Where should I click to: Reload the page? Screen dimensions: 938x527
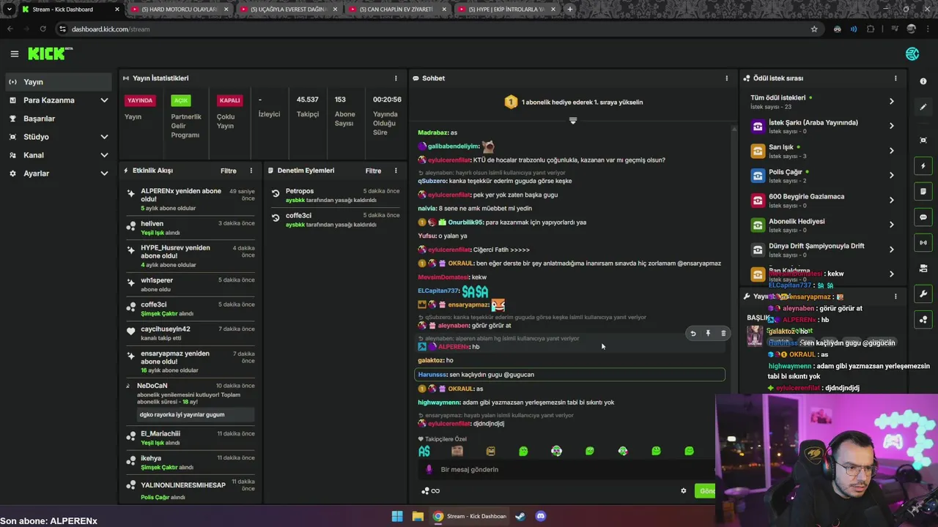(x=43, y=29)
